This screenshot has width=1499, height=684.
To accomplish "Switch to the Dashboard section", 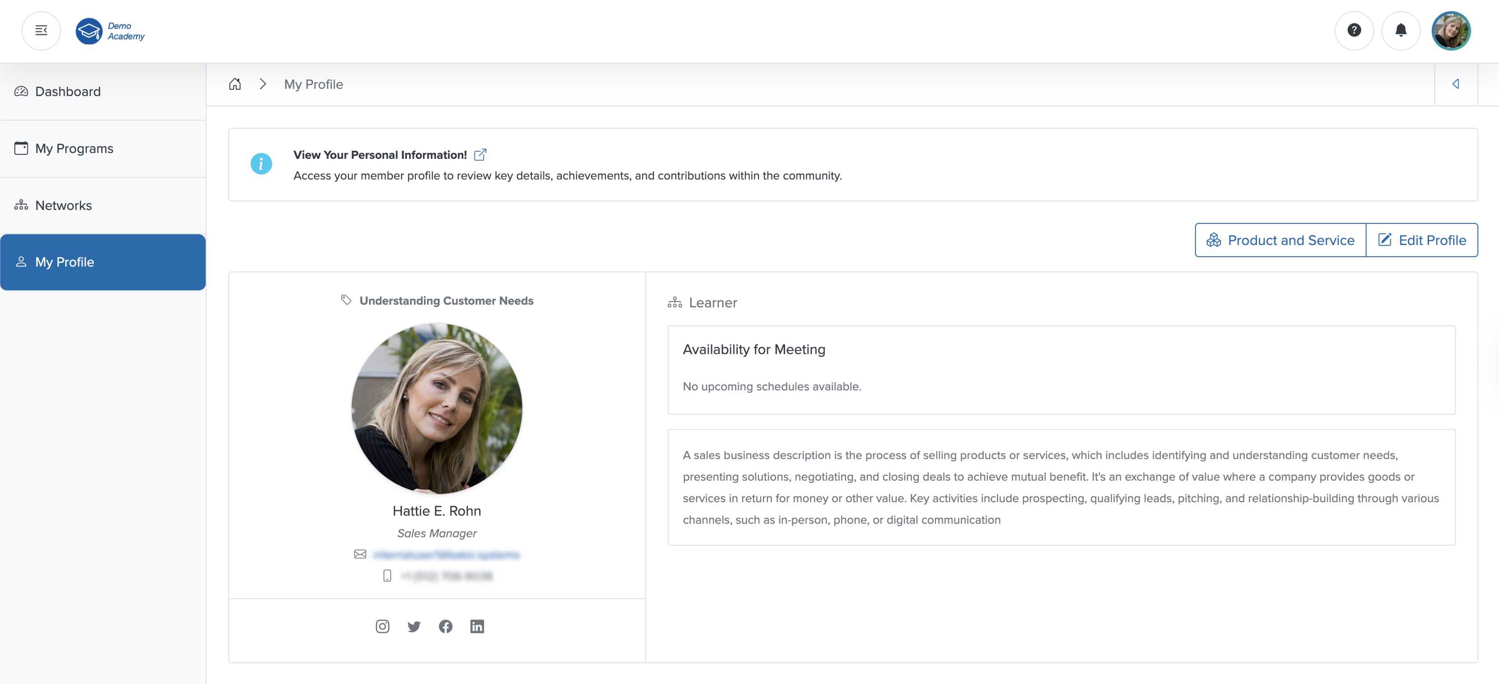I will pyautogui.click(x=67, y=91).
